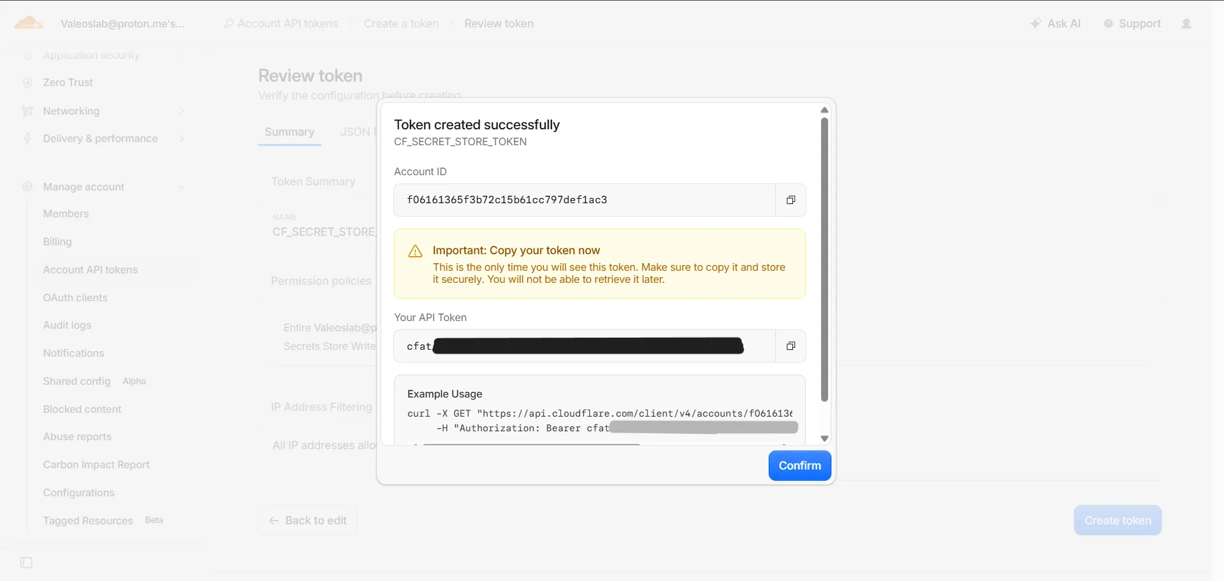Open Blocked content page

(82, 410)
